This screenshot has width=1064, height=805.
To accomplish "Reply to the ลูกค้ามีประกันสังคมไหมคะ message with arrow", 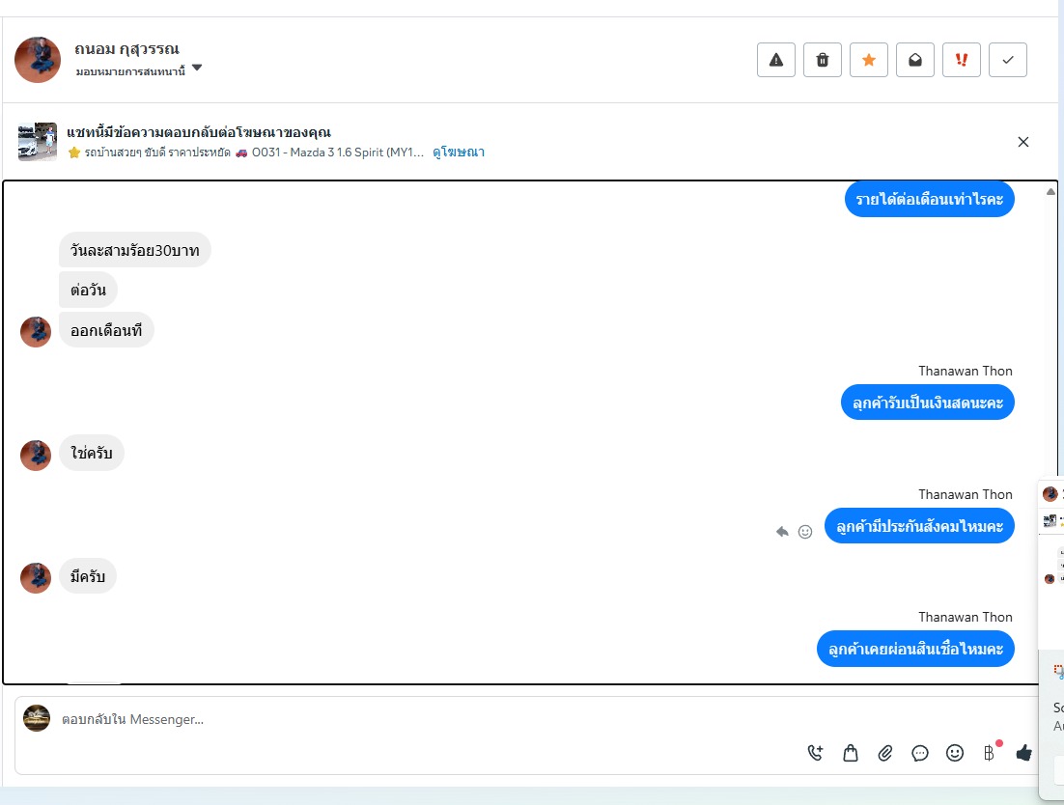I will (782, 532).
